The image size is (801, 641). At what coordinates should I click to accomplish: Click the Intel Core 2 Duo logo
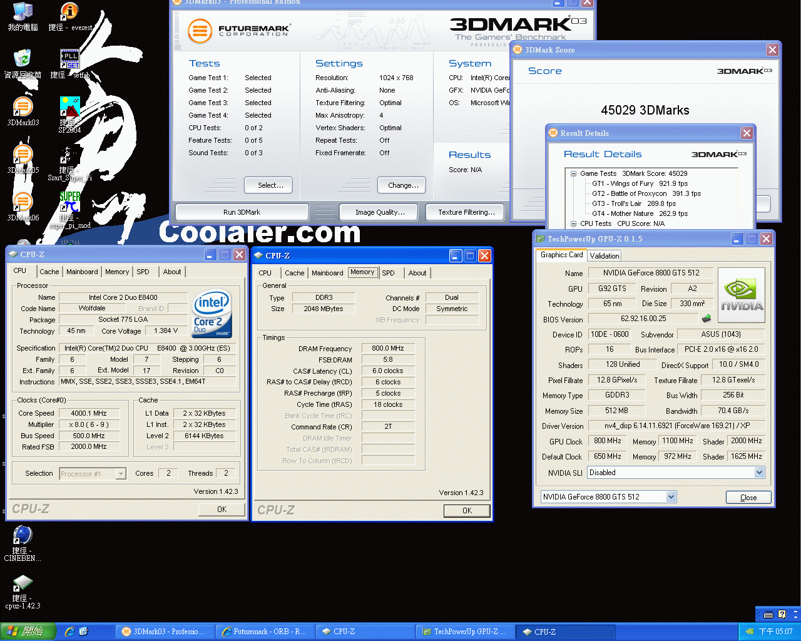tap(212, 313)
